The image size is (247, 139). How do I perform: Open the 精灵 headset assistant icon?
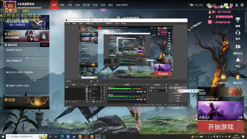[x=238, y=33]
